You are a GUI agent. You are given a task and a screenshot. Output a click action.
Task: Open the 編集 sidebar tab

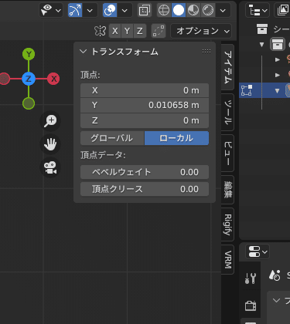(x=227, y=190)
